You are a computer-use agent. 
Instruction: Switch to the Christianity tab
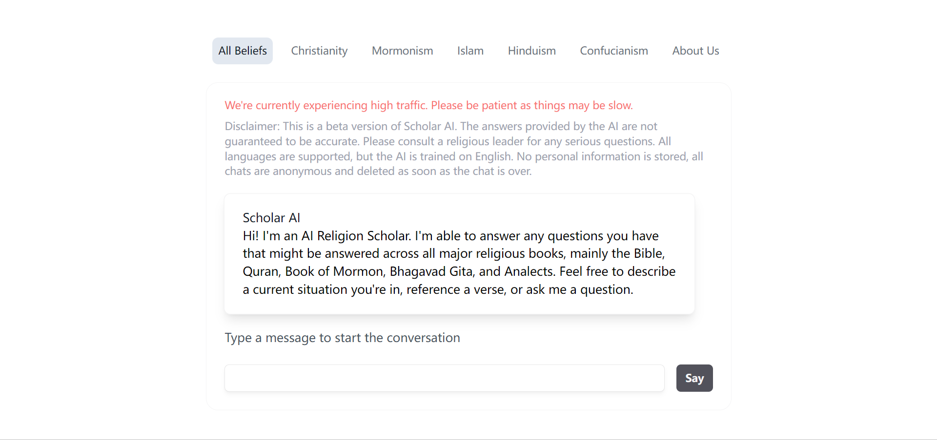click(x=319, y=51)
